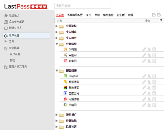This screenshot has height=130, width=164.
Task: Select the 搜狐博客 site entry
Action: (74, 82)
